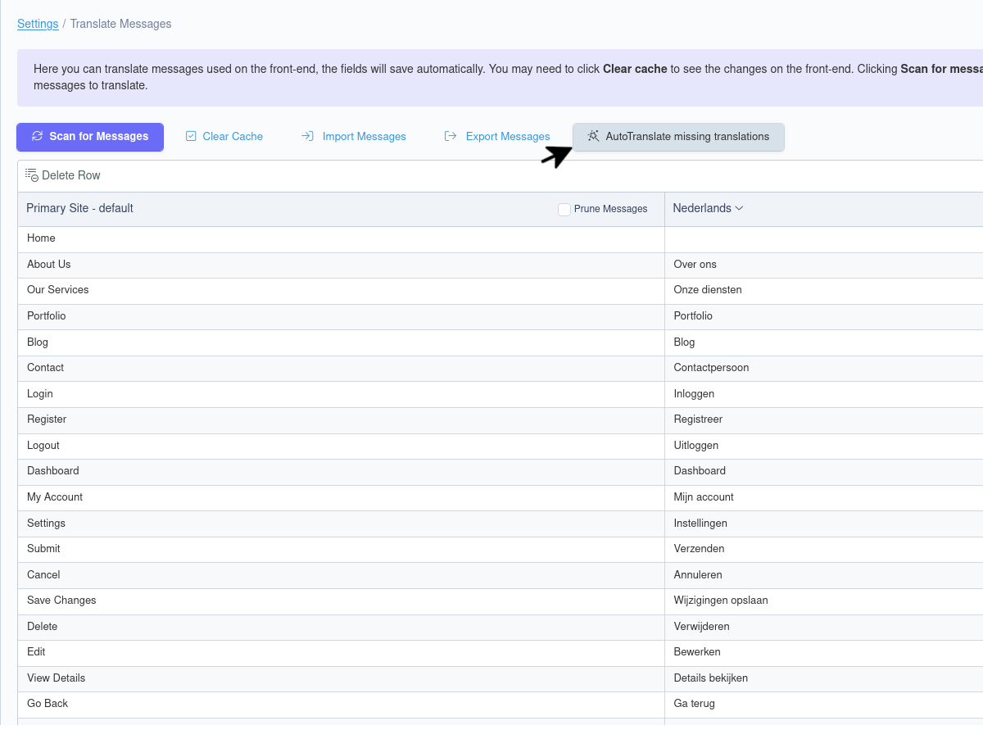Click the Scan for Messages refresh icon
This screenshot has width=983, height=739.
(37, 137)
